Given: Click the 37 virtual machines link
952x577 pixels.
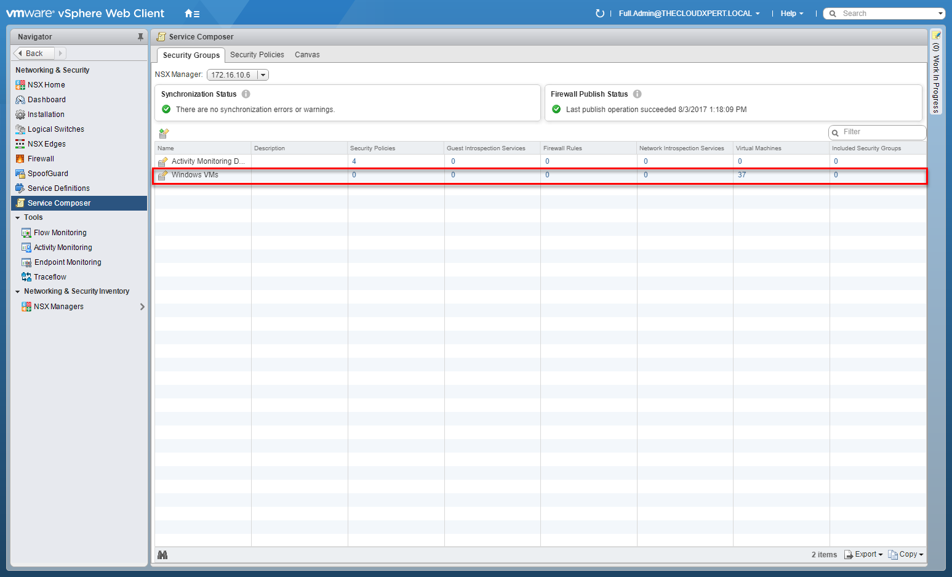Looking at the screenshot, I should [742, 175].
